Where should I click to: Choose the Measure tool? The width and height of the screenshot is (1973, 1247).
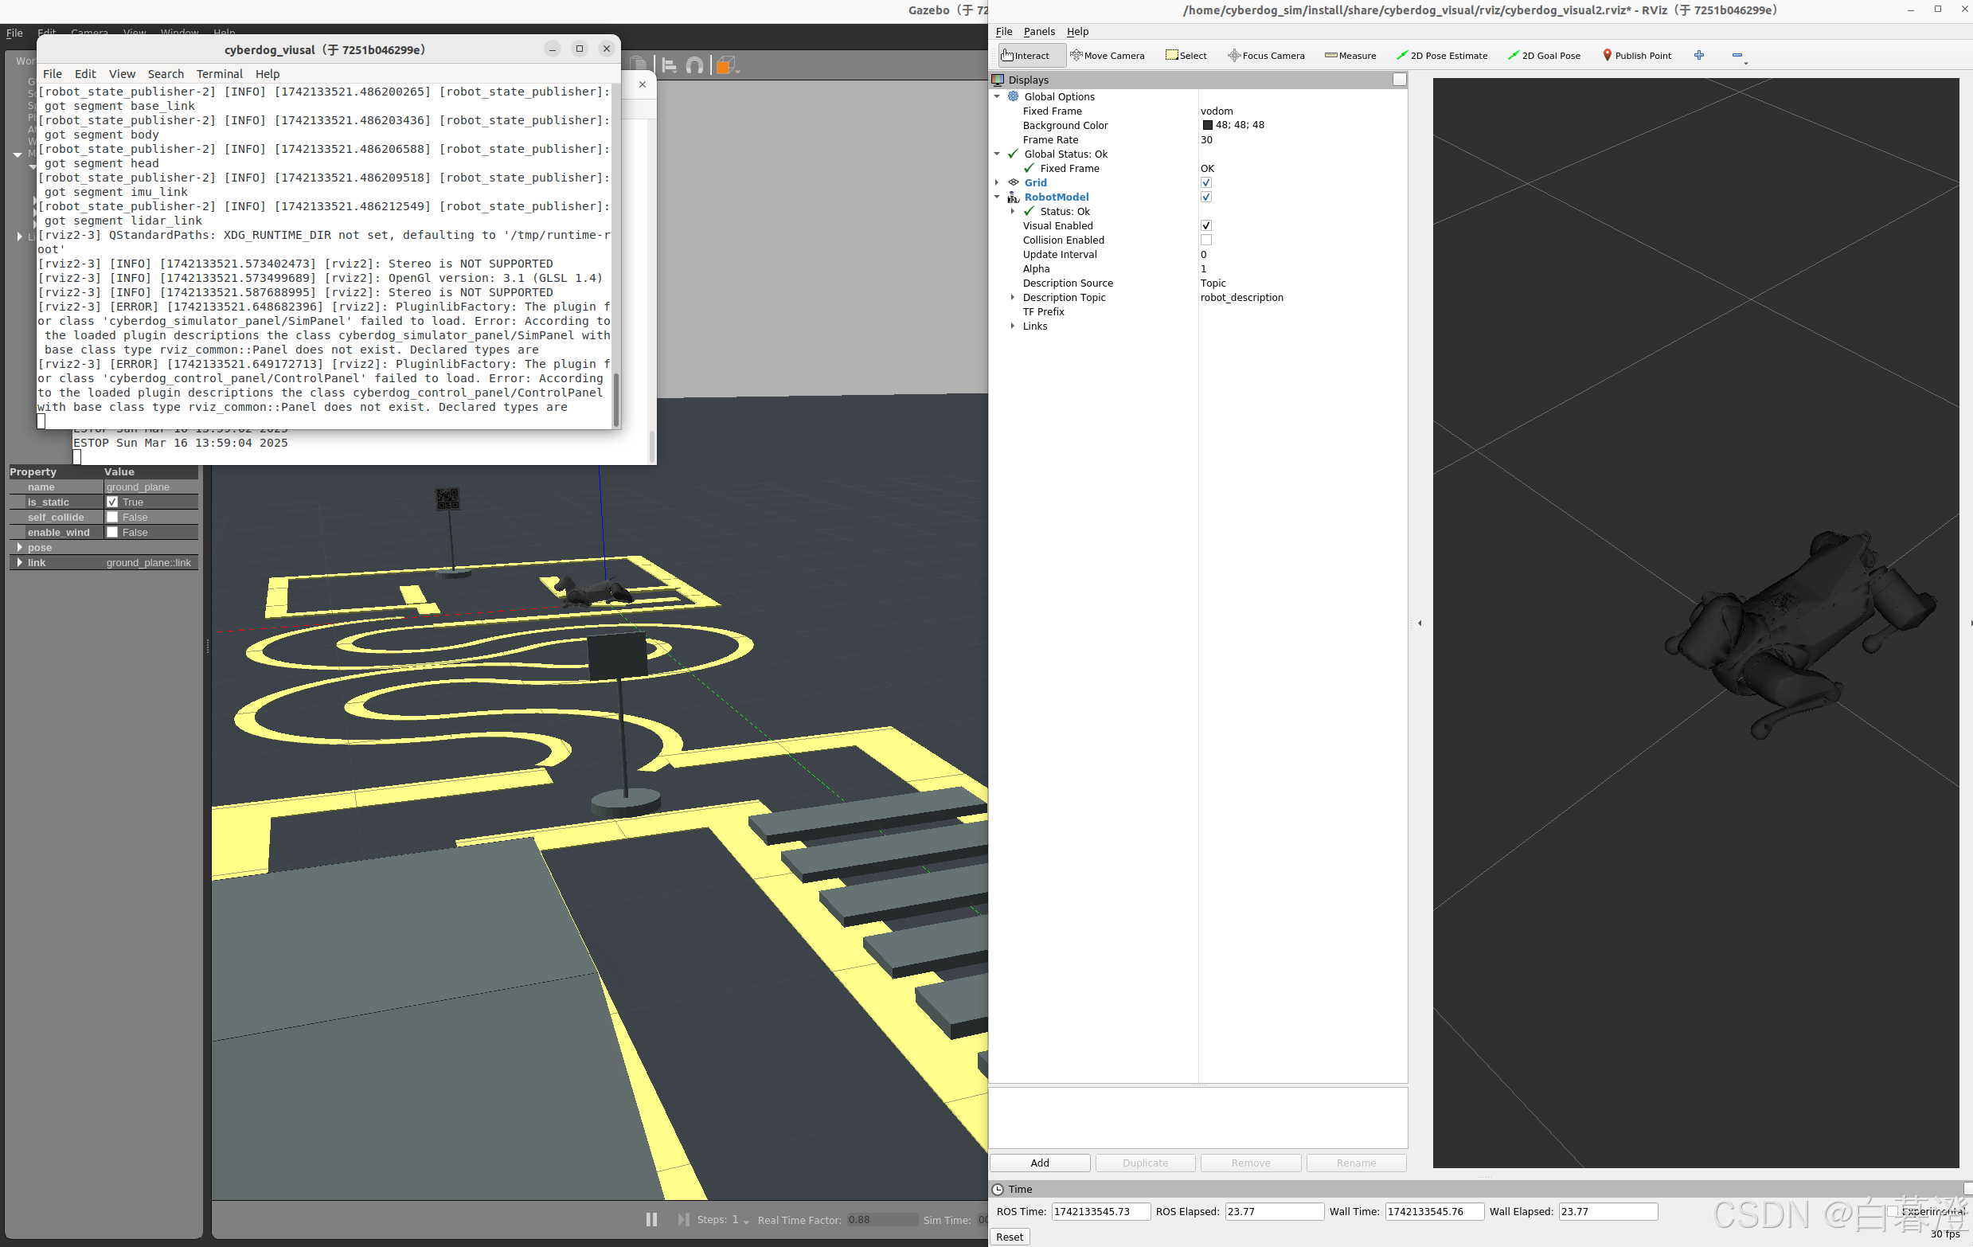tap(1350, 56)
